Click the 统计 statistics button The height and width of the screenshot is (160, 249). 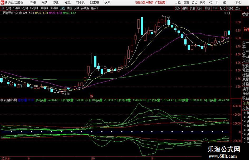(x=200, y=8)
